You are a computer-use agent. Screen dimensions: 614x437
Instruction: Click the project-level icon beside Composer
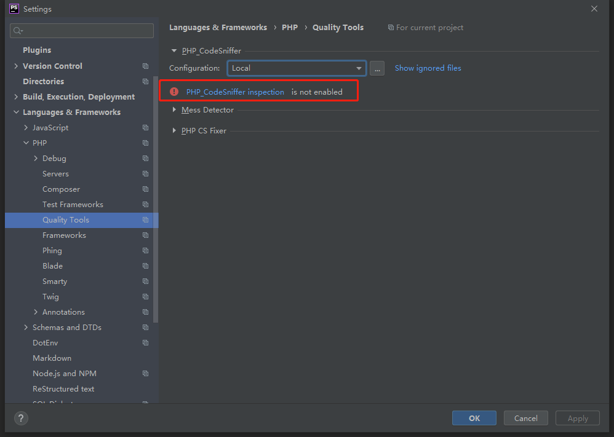click(x=146, y=189)
